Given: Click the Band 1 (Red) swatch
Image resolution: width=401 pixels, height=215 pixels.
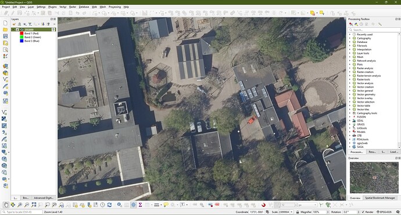Looking at the screenshot, I should click(x=22, y=34).
